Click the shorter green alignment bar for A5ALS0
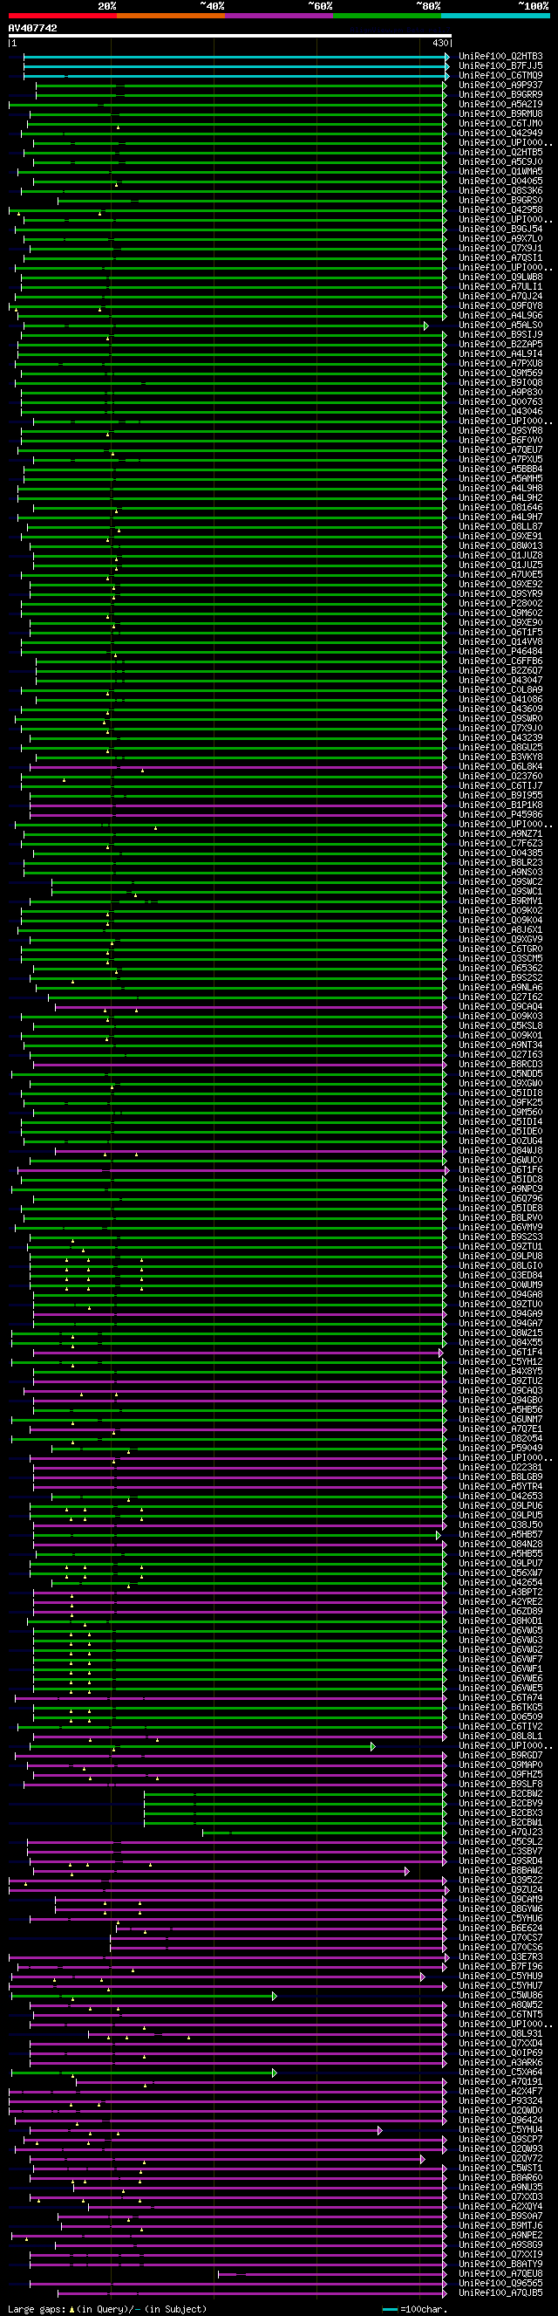This screenshot has height=2316, width=558. [226, 325]
